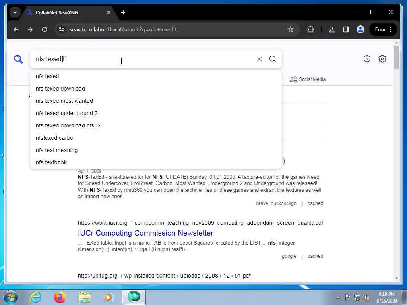Choose suggestion "nfstexed carbon"
Viewport: 407px width, 305px height.
click(156, 138)
